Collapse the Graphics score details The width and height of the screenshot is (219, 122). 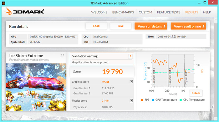coord(131,82)
